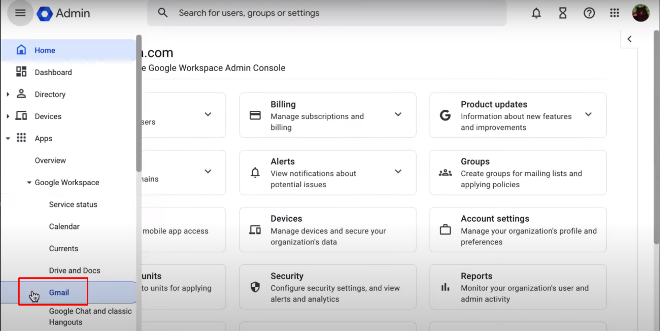Open the Google apps grid launcher
This screenshot has width=660, height=331.
615,13
